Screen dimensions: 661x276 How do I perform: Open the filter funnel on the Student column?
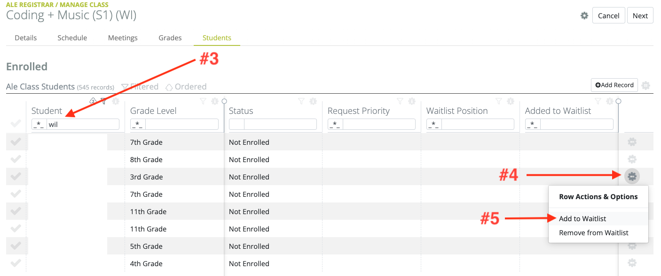click(x=104, y=101)
